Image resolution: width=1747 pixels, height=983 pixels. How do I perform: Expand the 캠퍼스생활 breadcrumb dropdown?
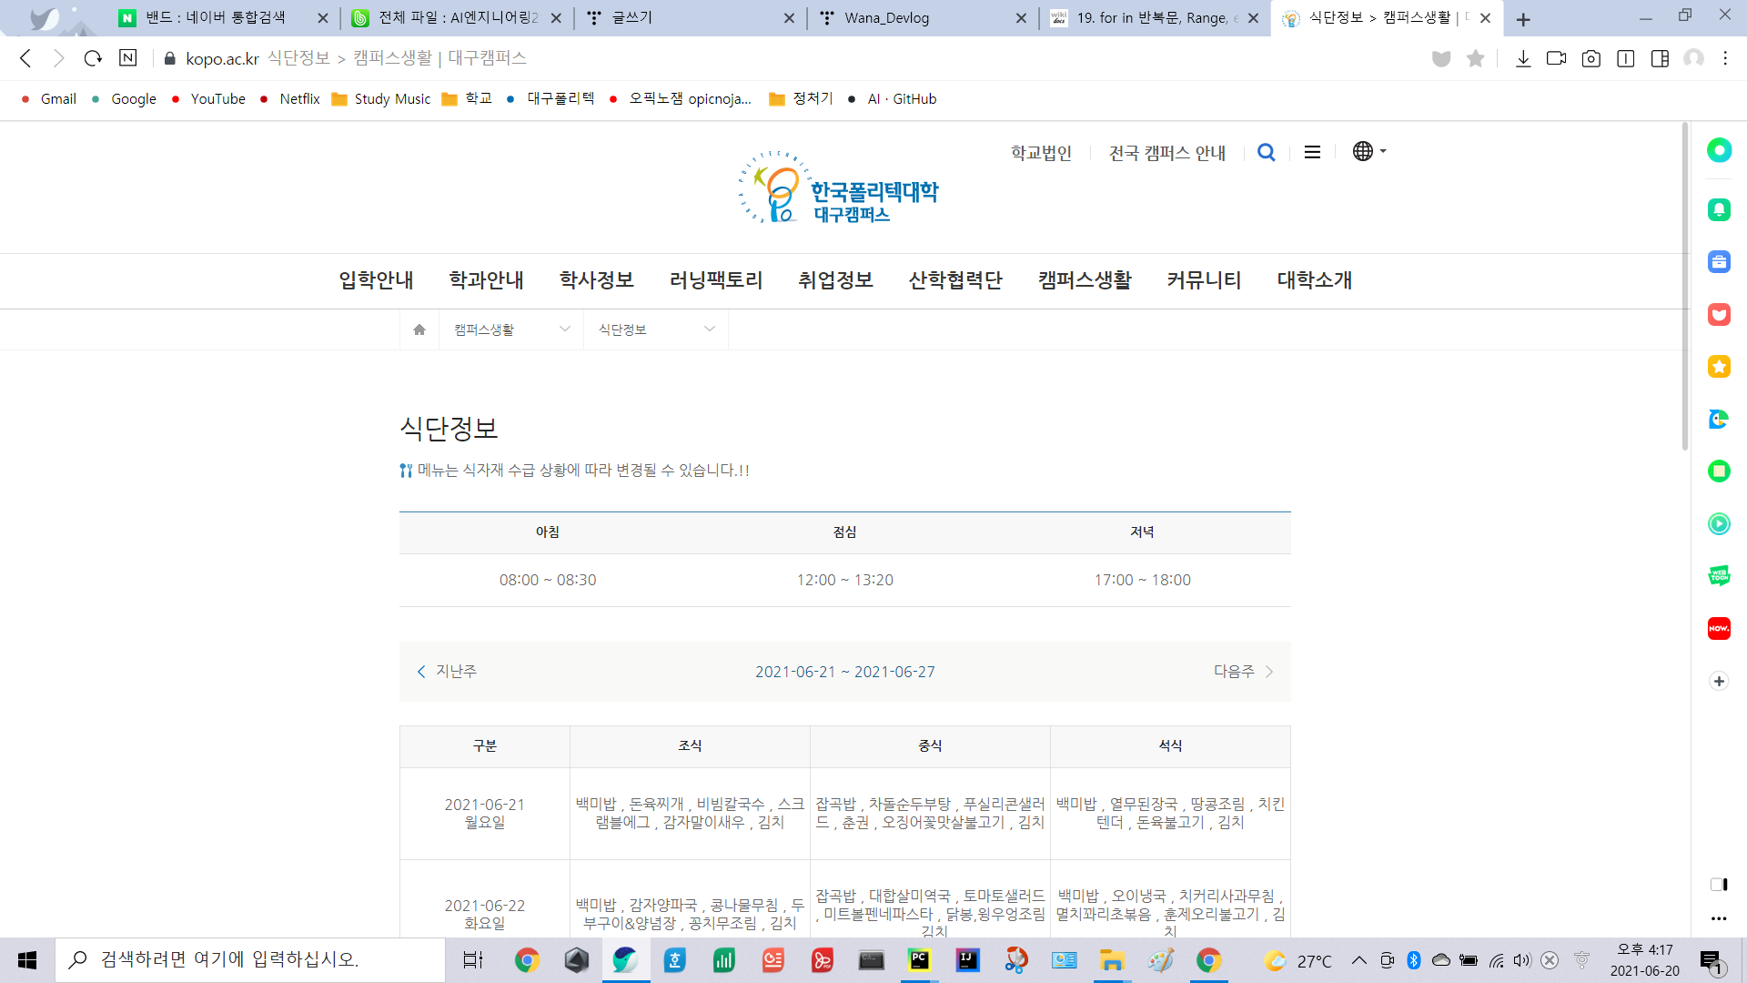tap(512, 329)
